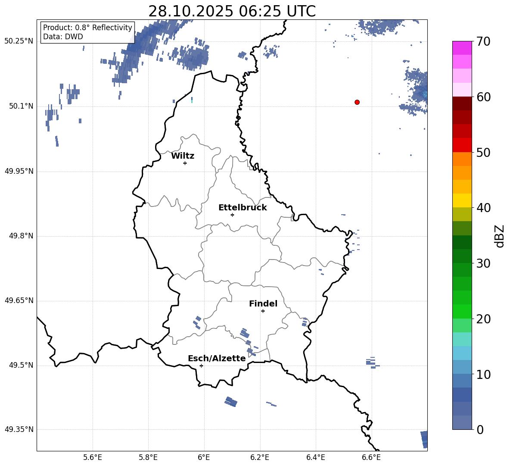Click the orange colorbar segment below 50

[462, 159]
